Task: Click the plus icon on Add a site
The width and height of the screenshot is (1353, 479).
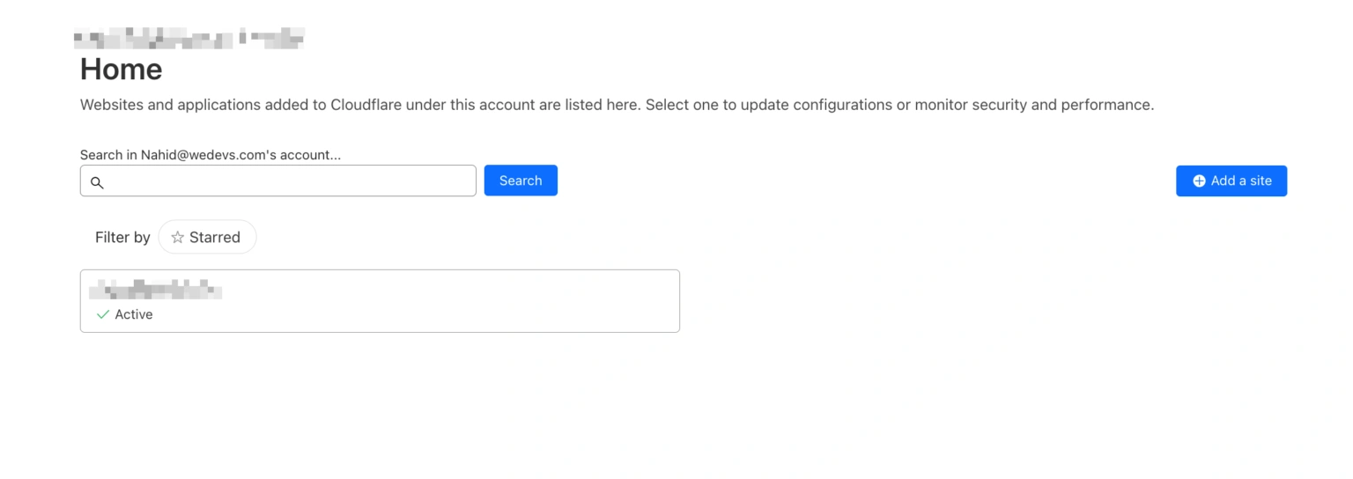Action: pyautogui.click(x=1199, y=181)
